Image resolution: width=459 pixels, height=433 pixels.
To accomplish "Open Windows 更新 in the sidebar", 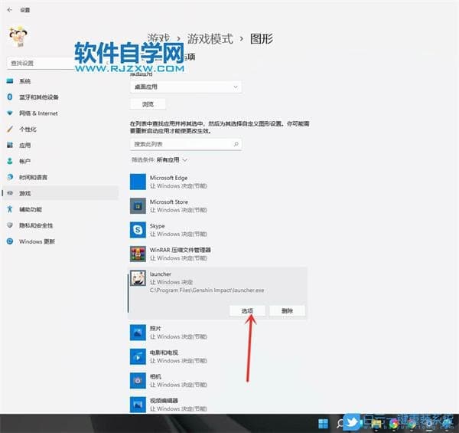I will [37, 241].
